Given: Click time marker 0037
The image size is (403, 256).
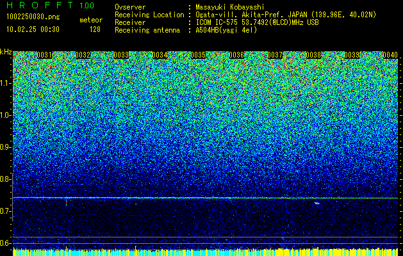Looking at the screenshot, I should pos(275,55).
